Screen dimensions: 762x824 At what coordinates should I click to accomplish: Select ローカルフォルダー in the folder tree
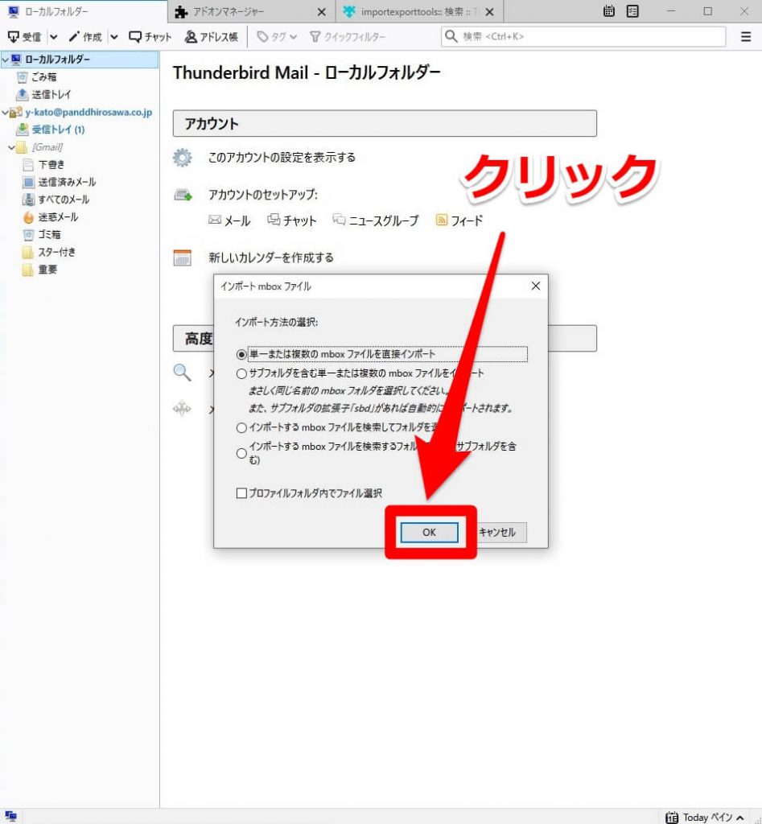point(57,60)
